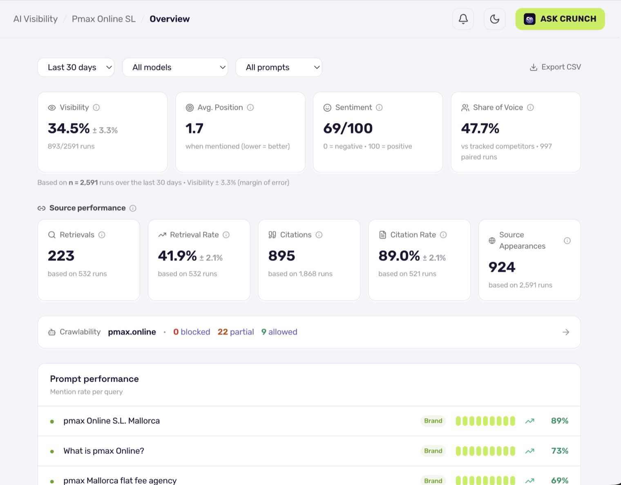Click the Avg. Position info icon

[250, 107]
